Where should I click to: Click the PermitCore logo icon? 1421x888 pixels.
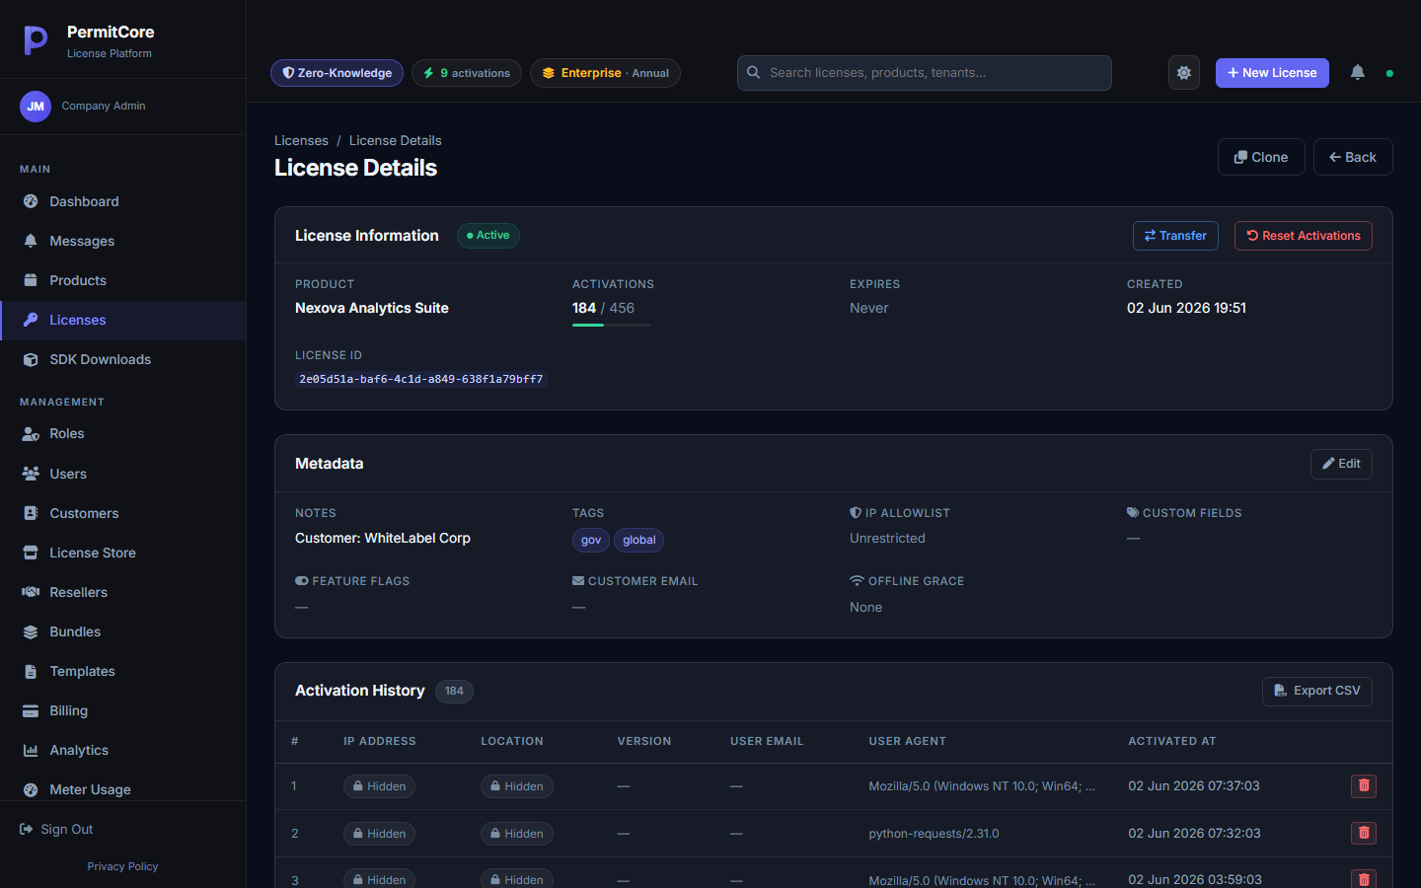click(36, 40)
